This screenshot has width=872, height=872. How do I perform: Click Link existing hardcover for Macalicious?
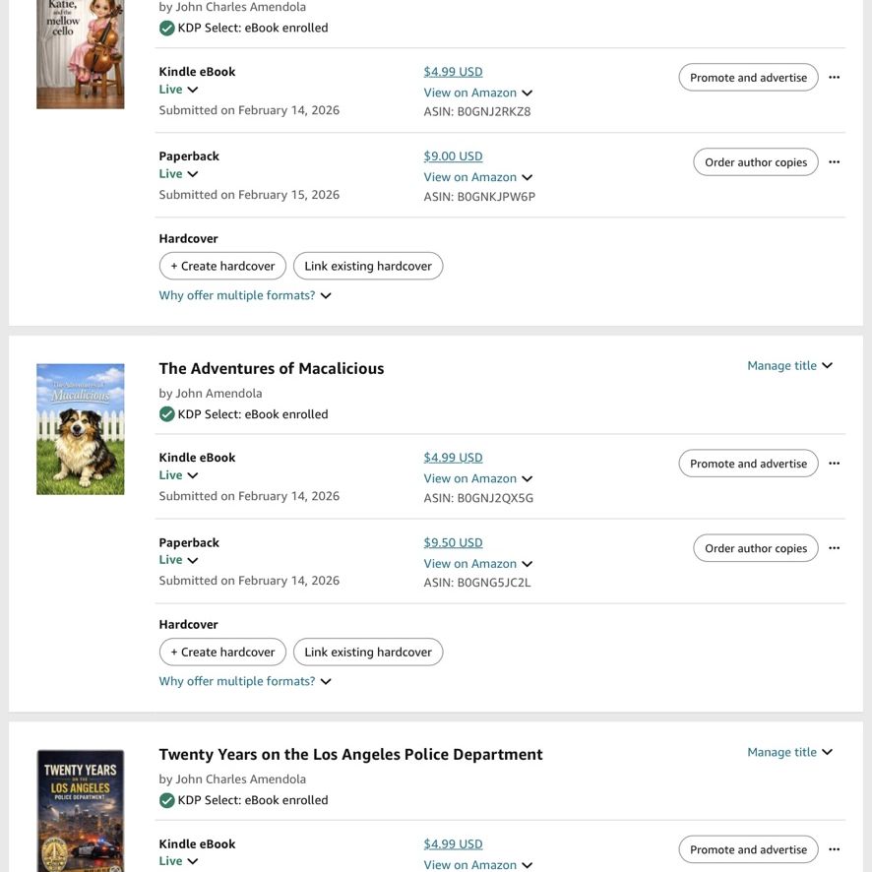pos(368,652)
